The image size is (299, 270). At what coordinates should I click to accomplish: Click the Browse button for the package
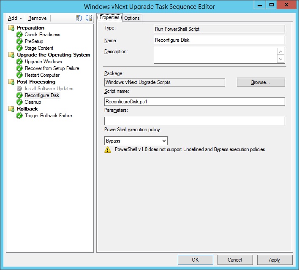click(x=261, y=82)
